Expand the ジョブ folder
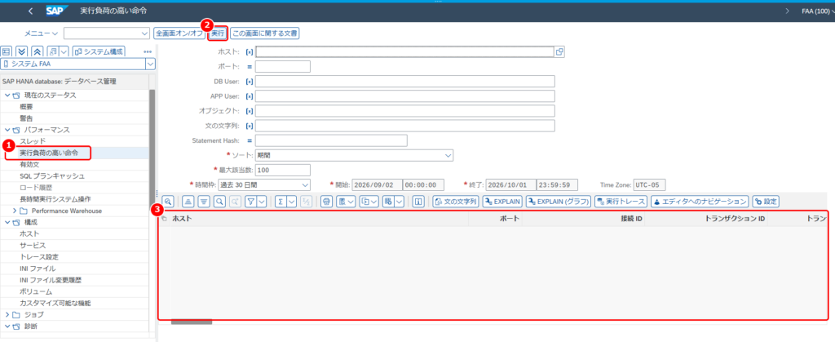The image size is (835, 342). pos(7,315)
